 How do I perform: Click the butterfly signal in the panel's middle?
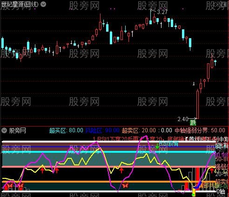click(125, 185)
